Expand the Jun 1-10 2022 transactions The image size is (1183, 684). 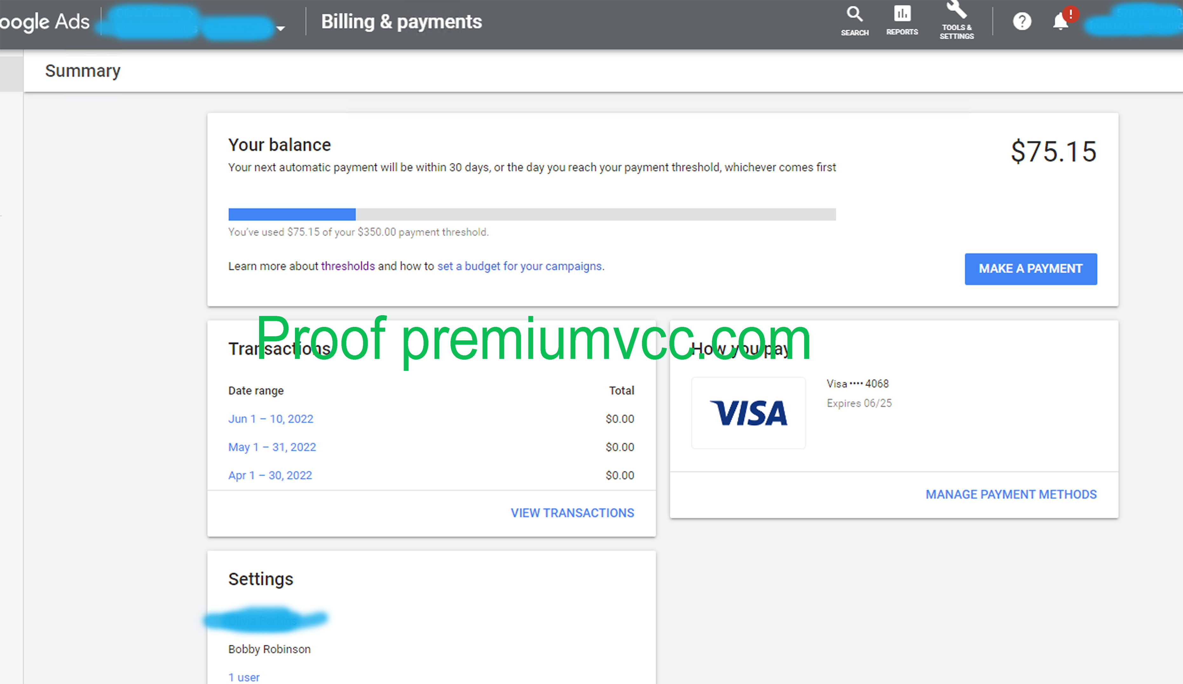pyautogui.click(x=271, y=418)
